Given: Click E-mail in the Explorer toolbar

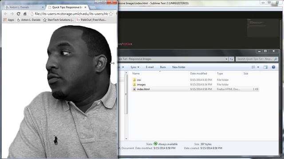Looking at the screenshot, I should 150,67.
